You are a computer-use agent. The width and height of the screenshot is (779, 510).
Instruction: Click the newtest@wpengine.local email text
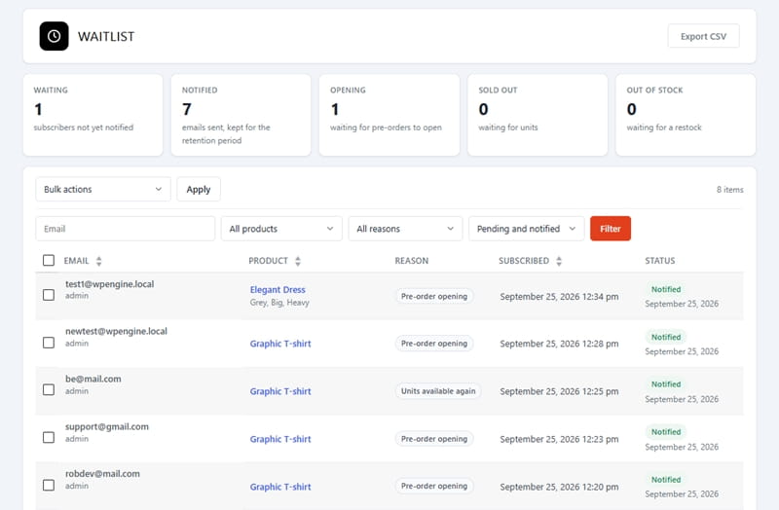(116, 331)
